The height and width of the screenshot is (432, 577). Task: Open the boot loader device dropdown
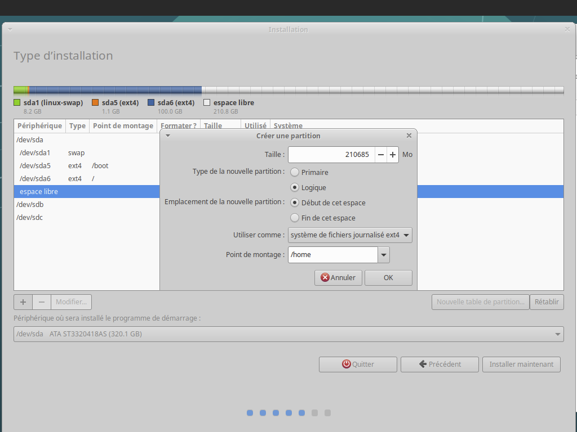[288, 334]
